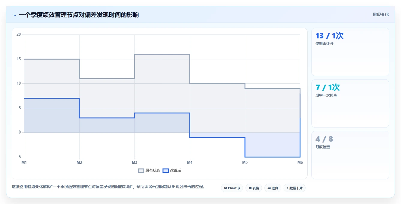Click the M5 x-axis label

245,162
